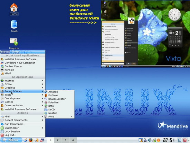The image size is (190, 143).
Task: Click the Noatun icon in submenu
Action: click(x=46, y=113)
